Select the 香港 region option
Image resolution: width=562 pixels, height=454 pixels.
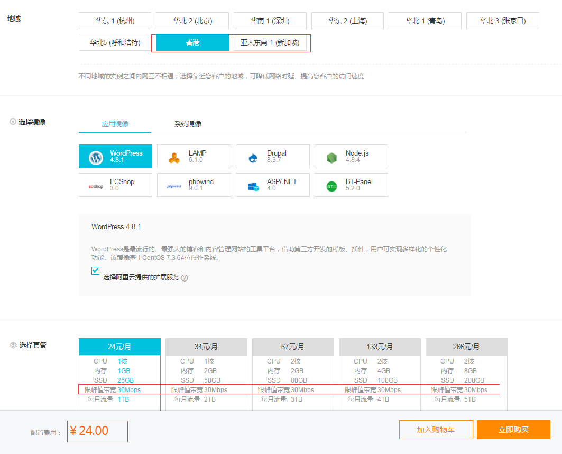[x=192, y=42]
